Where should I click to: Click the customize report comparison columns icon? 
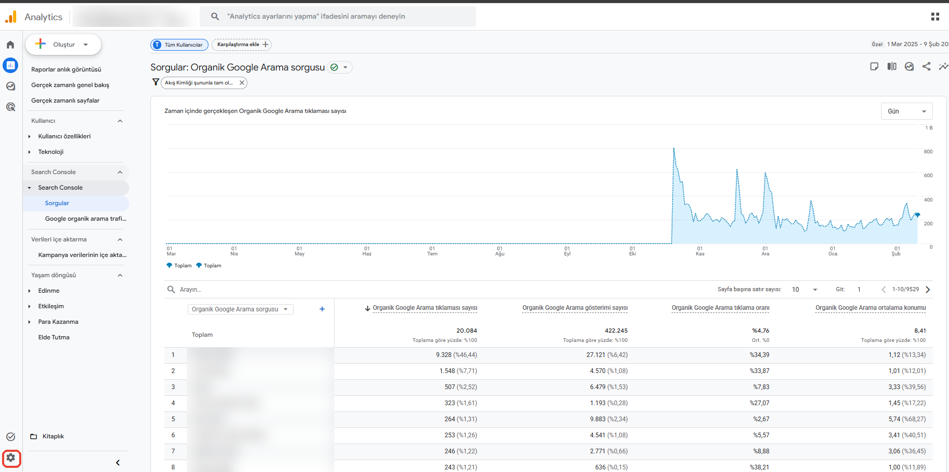[x=892, y=66]
